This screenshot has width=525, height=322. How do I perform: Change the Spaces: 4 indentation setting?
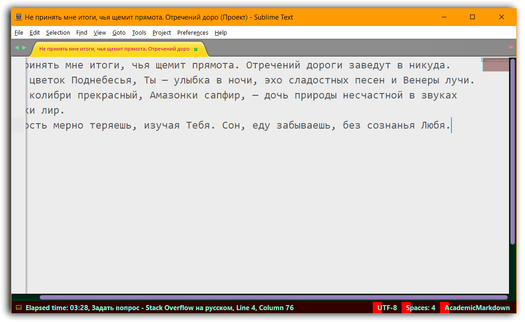[420, 307]
